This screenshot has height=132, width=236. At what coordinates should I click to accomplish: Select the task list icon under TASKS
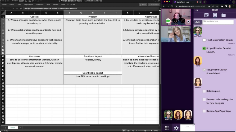point(215,15)
